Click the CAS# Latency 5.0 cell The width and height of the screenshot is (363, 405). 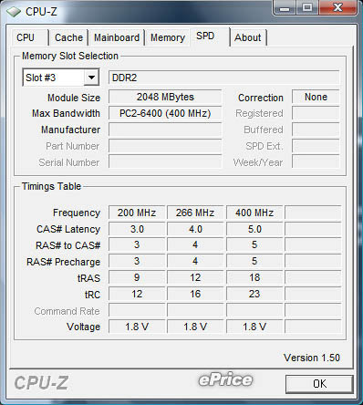click(254, 229)
